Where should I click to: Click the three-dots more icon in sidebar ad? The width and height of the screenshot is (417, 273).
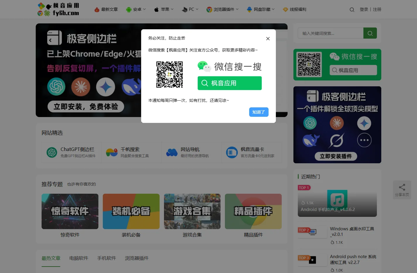tap(364, 140)
